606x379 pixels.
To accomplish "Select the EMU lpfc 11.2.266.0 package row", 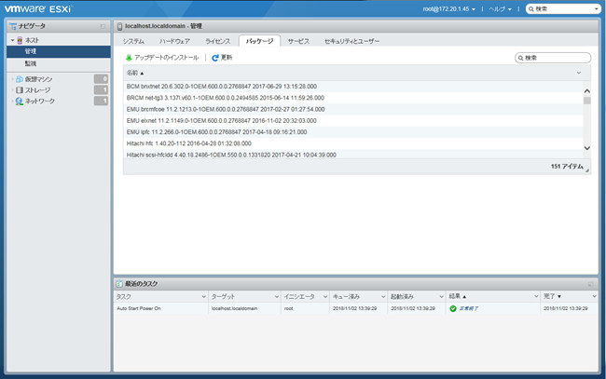I will point(353,132).
